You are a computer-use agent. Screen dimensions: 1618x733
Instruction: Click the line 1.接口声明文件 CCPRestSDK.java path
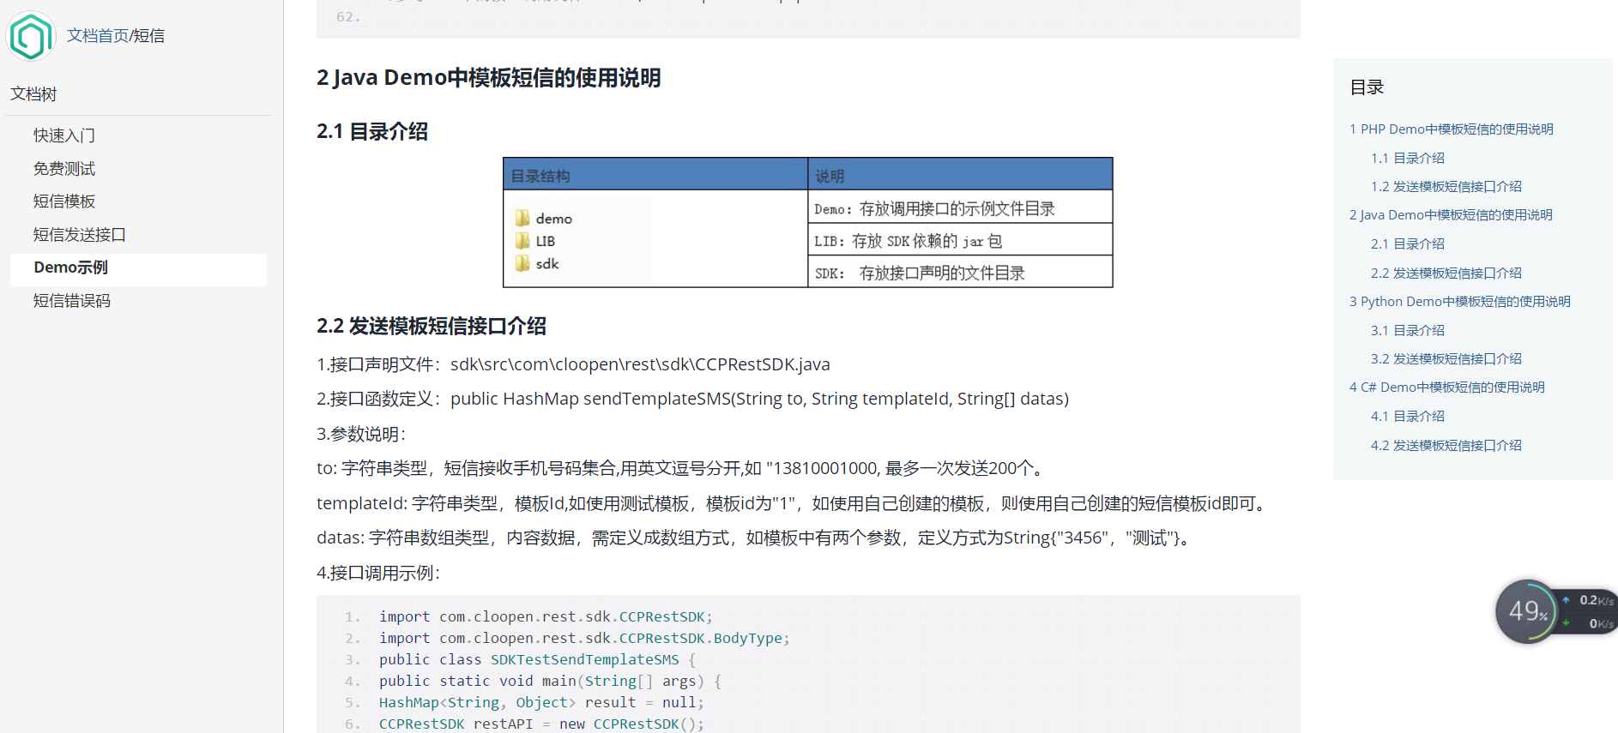click(573, 365)
